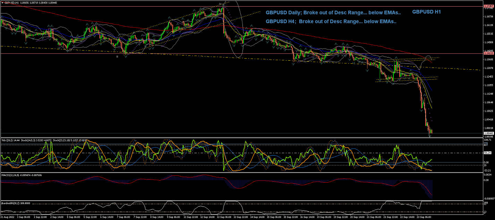Click the 13 Sep 06:00 time axis label
This screenshot has height=220, width=495.
click(224, 217)
